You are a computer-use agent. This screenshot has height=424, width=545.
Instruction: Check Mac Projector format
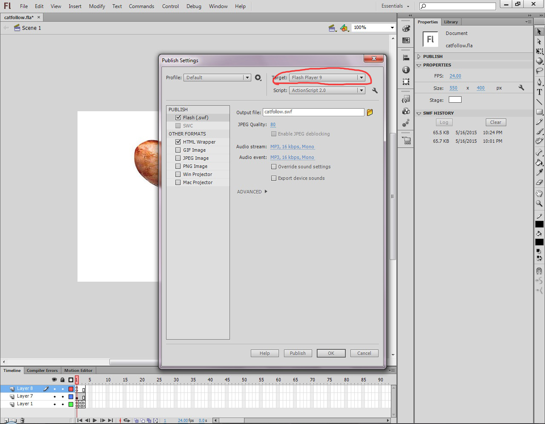point(178,182)
